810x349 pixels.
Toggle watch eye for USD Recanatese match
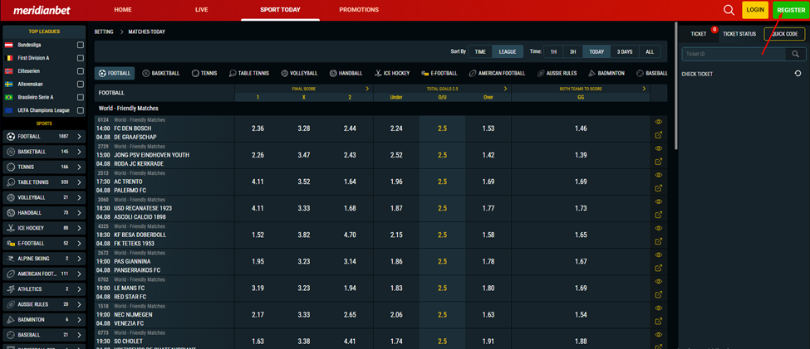click(x=659, y=201)
